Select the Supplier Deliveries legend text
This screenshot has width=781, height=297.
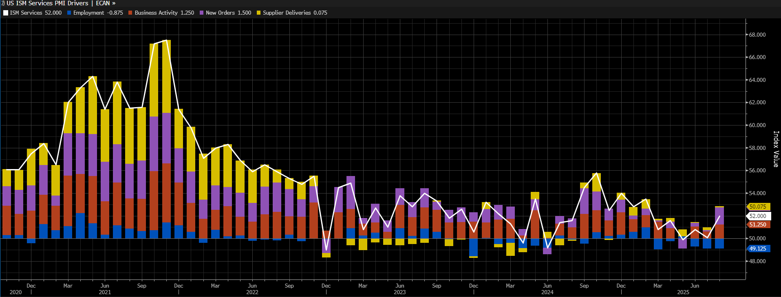[287, 13]
